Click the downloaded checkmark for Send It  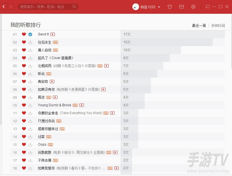[x=30, y=34]
